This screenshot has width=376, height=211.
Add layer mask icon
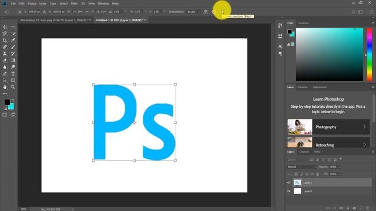click(x=341, y=208)
